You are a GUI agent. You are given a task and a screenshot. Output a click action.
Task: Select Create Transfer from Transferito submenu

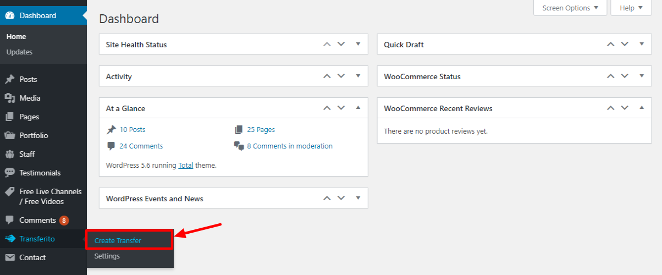click(x=118, y=240)
